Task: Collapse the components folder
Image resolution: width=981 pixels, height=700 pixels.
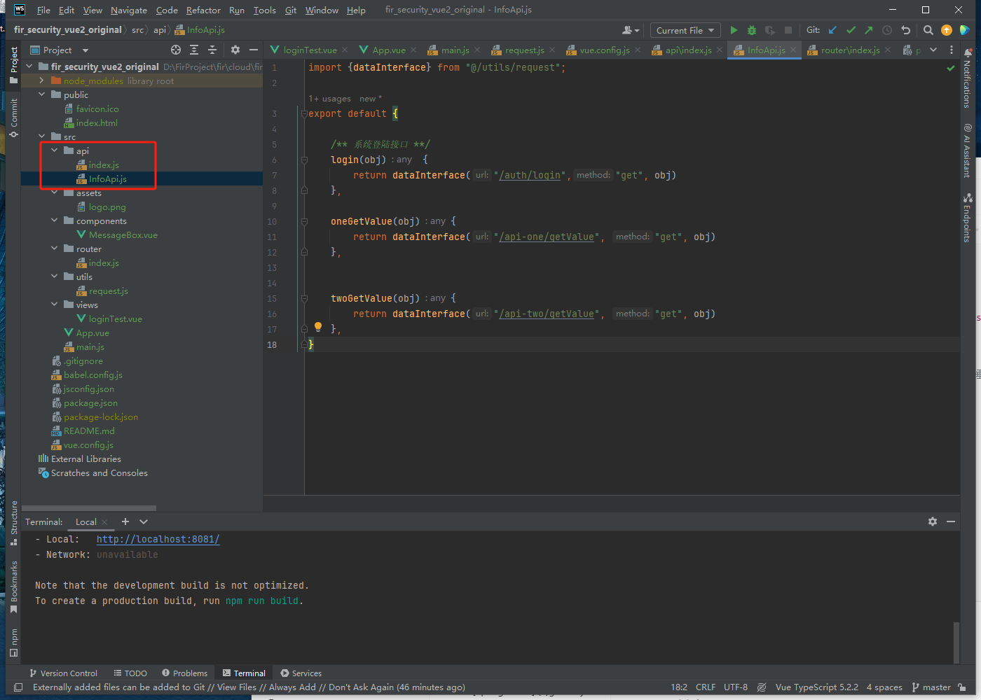Action: click(55, 220)
